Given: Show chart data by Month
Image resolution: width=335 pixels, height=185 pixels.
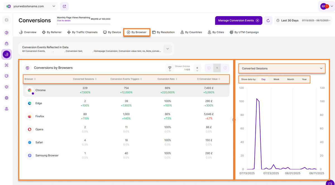Looking at the screenshot, I should pyautogui.click(x=290, y=79).
